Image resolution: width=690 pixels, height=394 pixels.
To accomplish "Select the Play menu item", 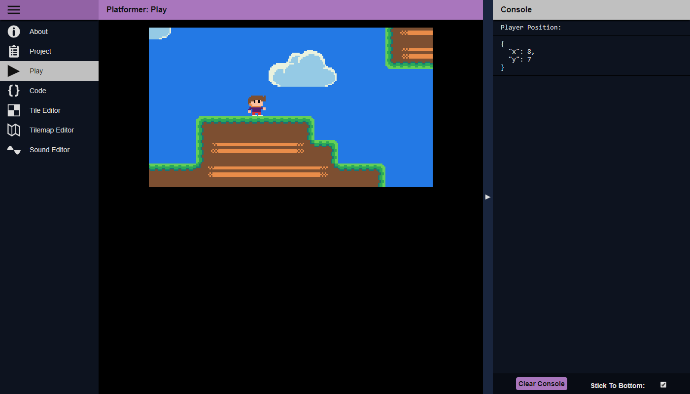I will (x=49, y=71).
